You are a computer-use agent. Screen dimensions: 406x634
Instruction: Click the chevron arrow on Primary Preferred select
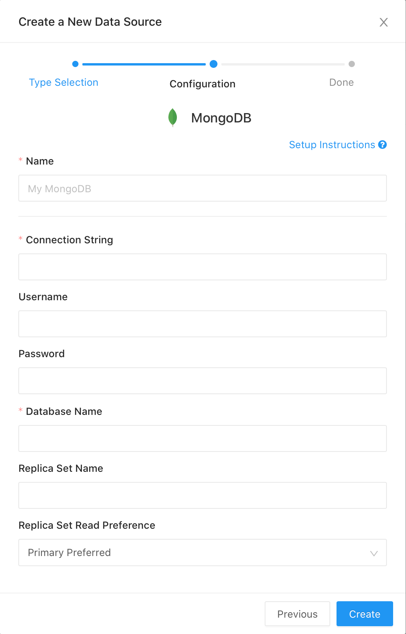[x=374, y=553]
